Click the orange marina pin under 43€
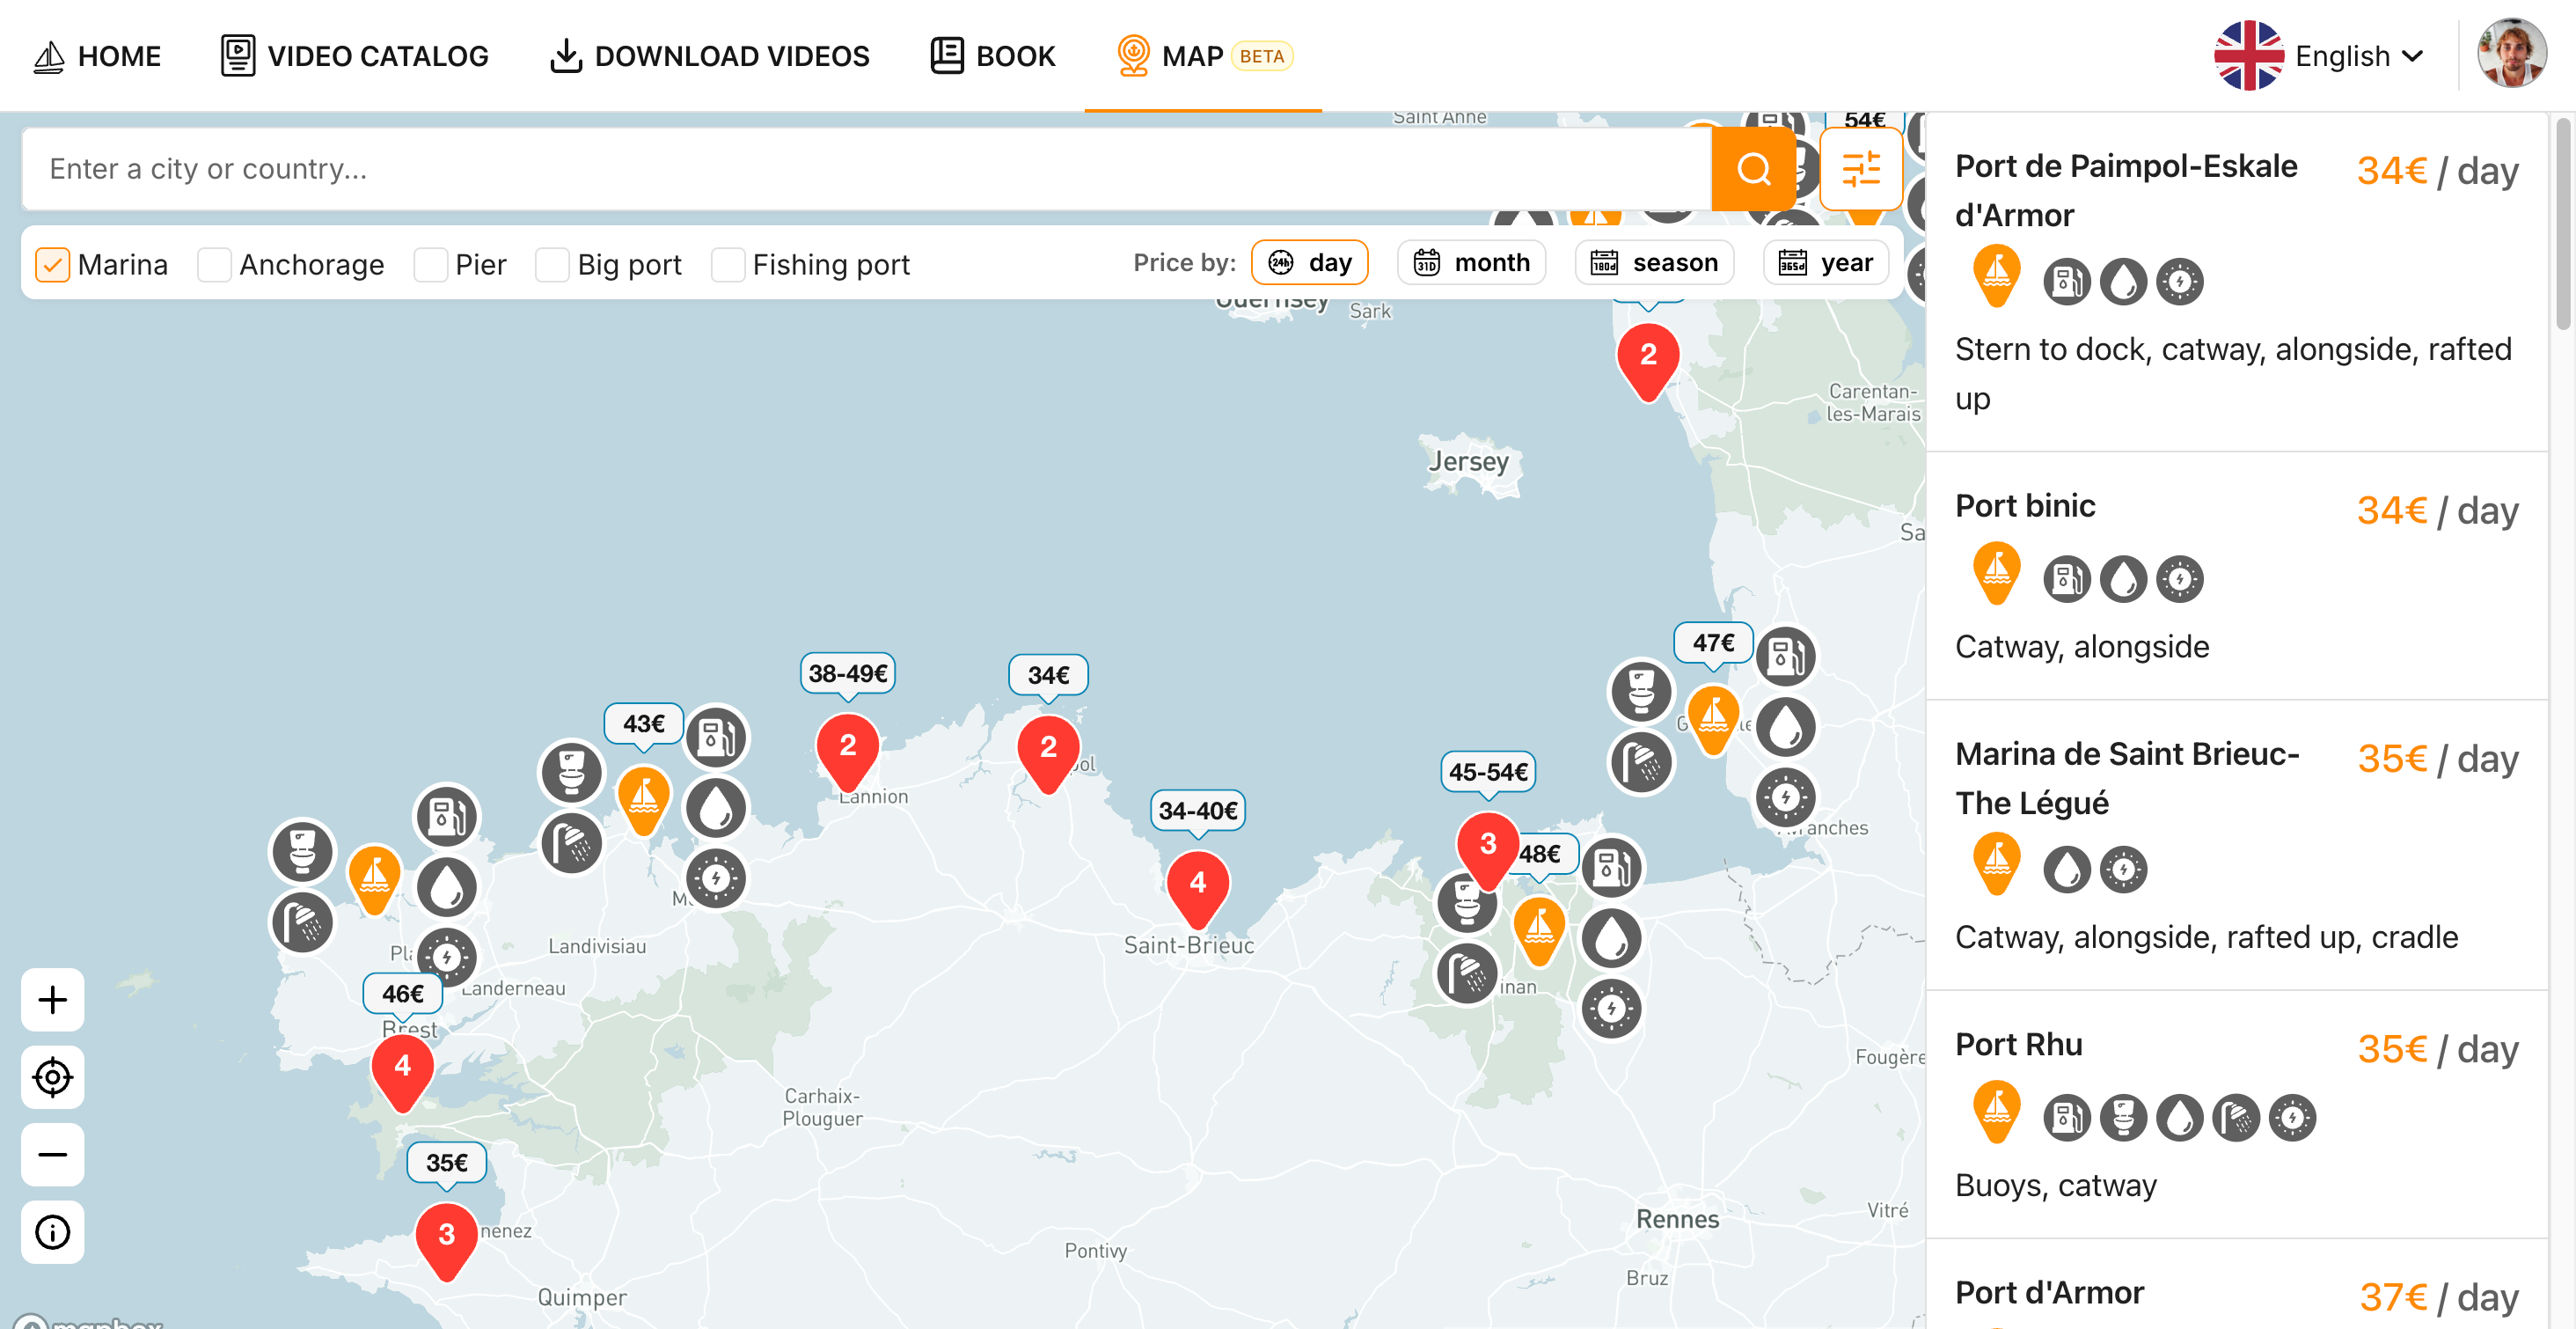Image resolution: width=2576 pixels, height=1329 pixels. pyautogui.click(x=643, y=800)
